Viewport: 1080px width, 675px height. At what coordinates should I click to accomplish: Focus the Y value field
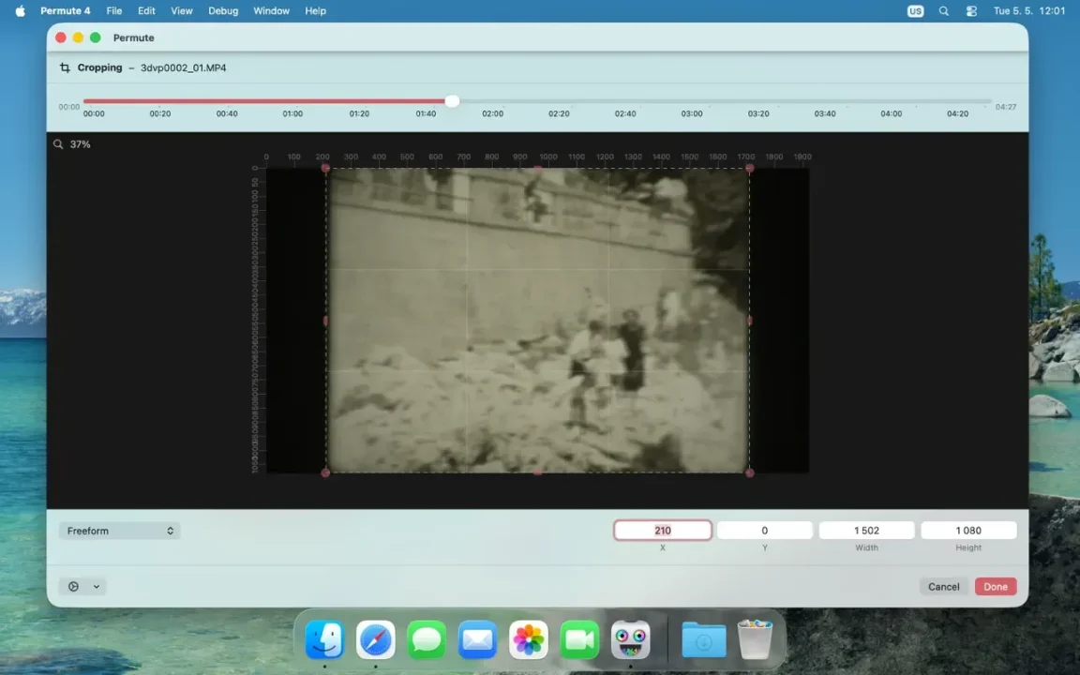click(x=765, y=530)
